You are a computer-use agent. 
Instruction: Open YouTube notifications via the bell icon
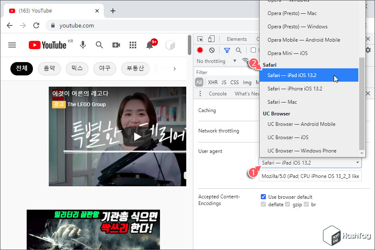click(x=150, y=45)
